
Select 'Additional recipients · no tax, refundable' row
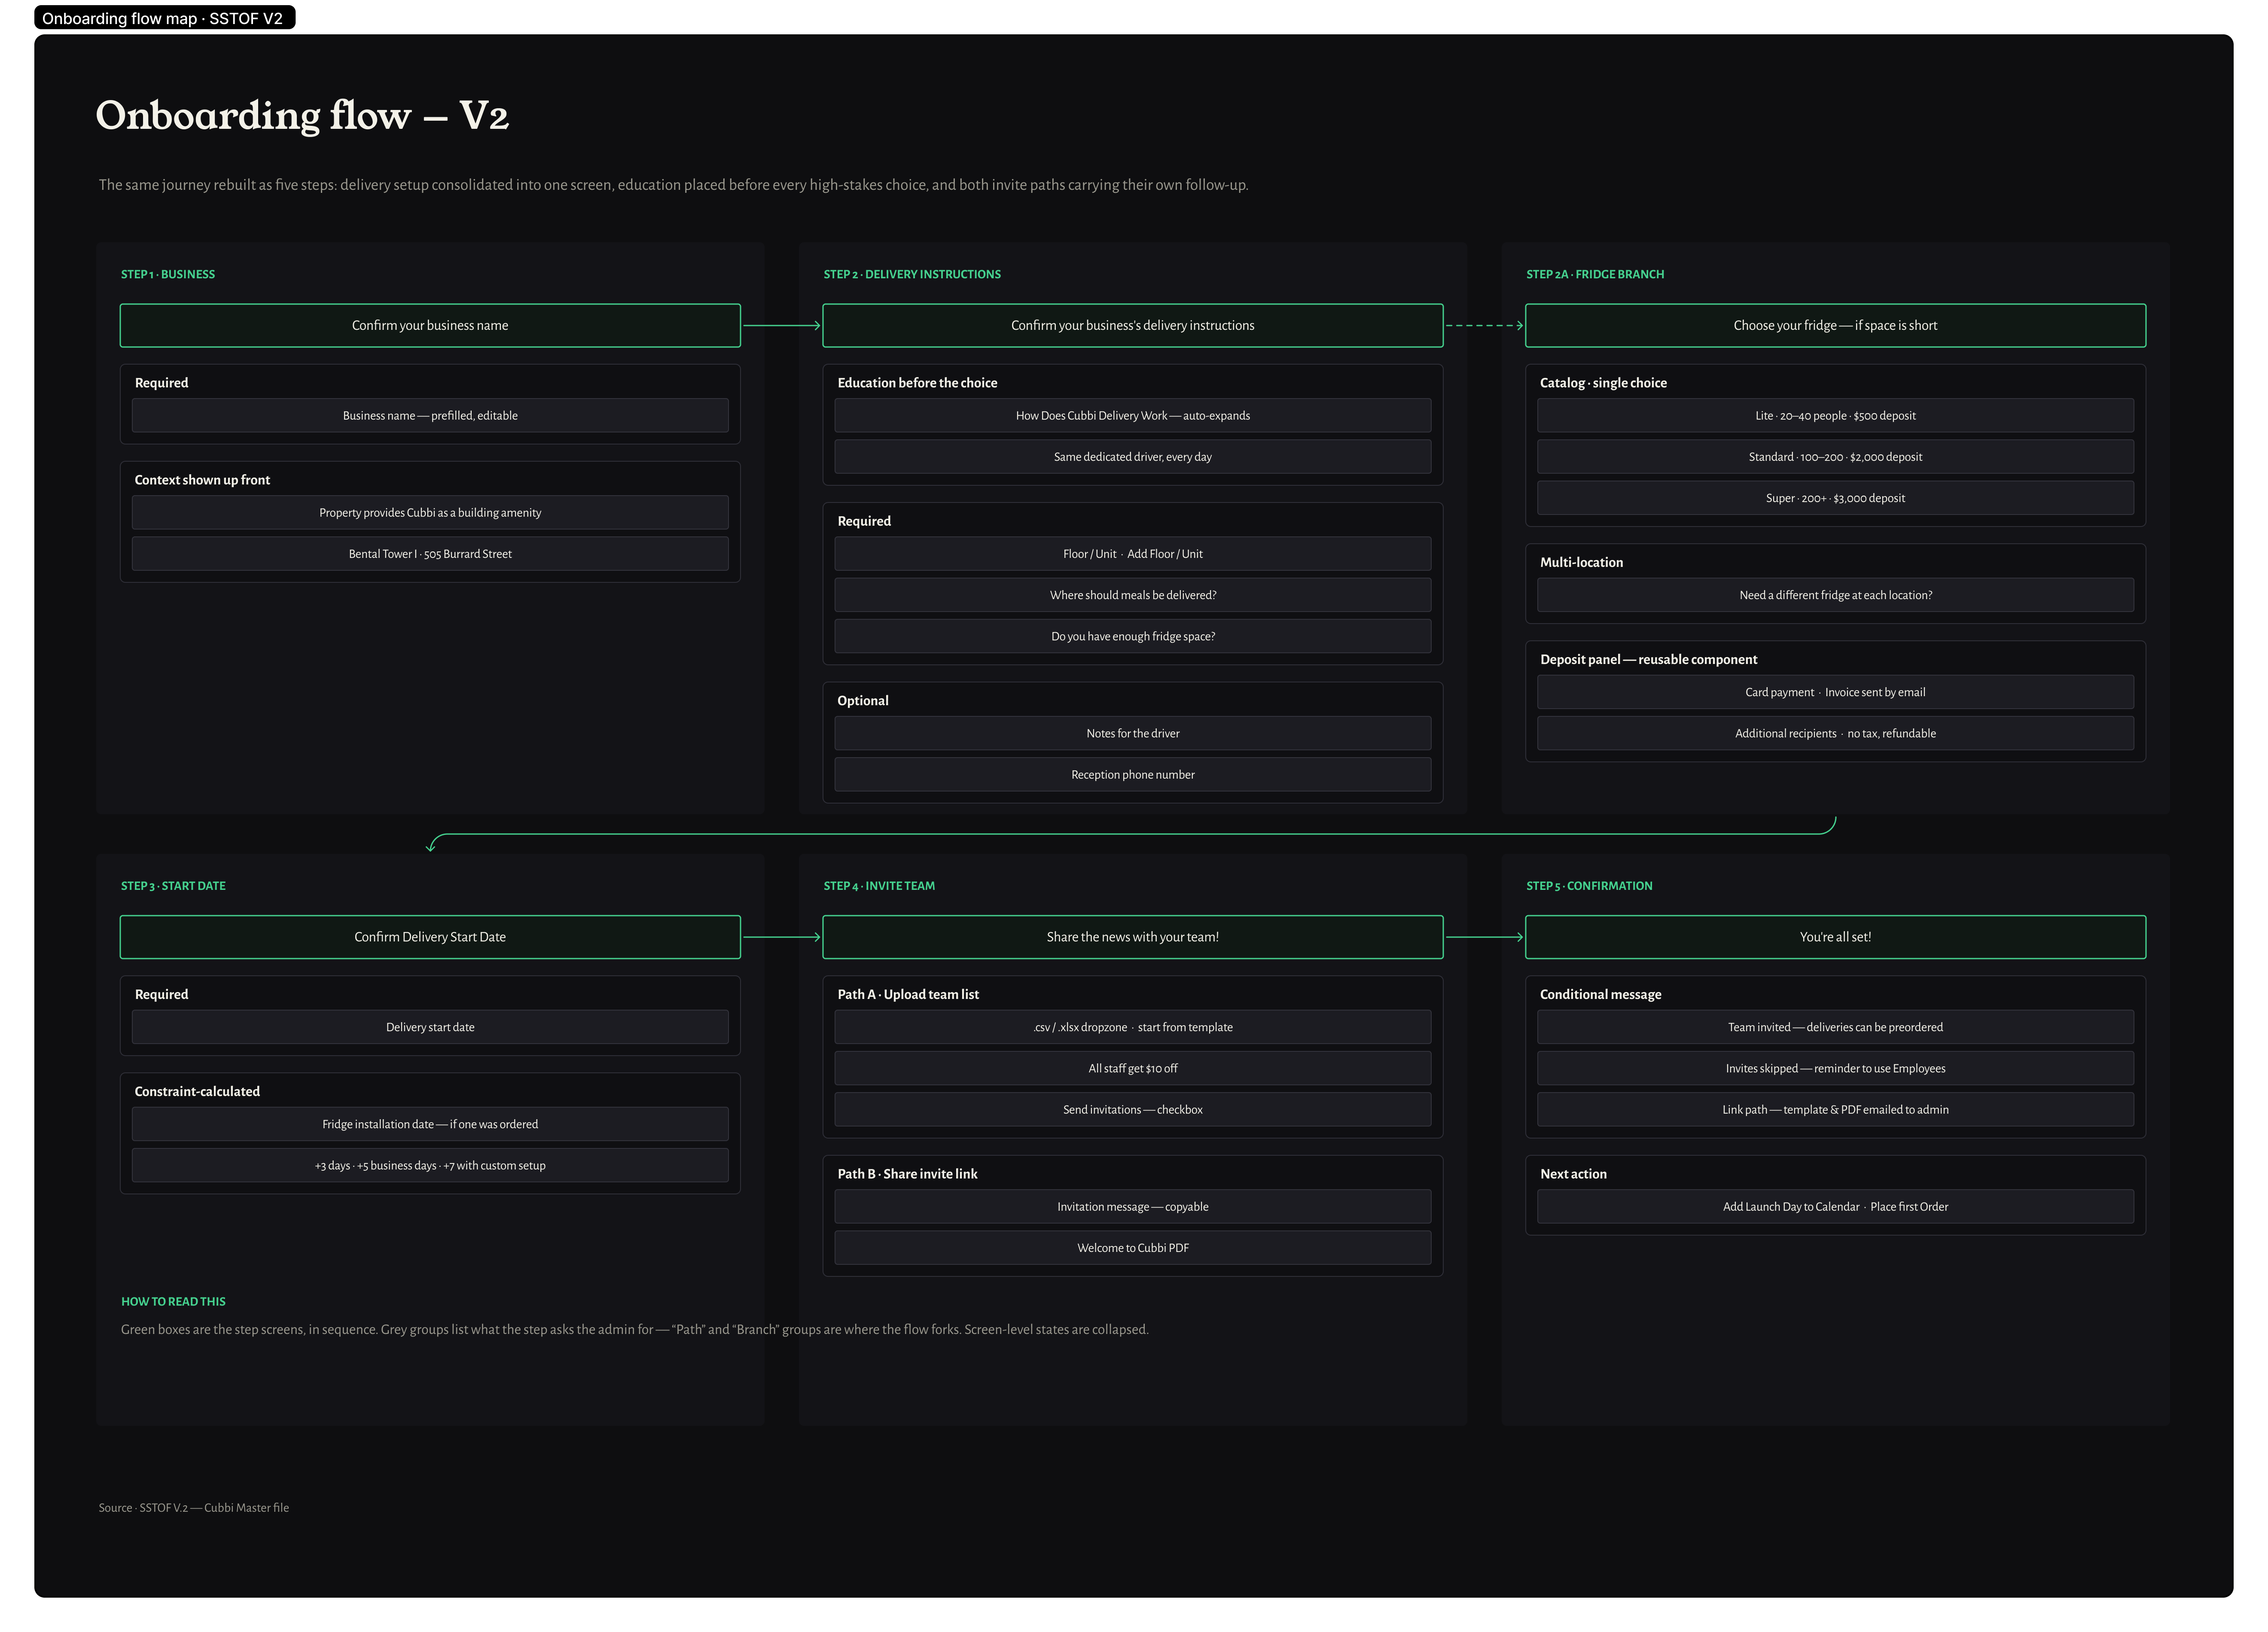tap(1835, 733)
